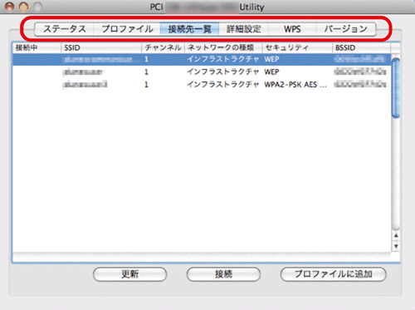The image size is (415, 310).
Task: Click the scrollbar up arrow
Action: click(x=396, y=235)
